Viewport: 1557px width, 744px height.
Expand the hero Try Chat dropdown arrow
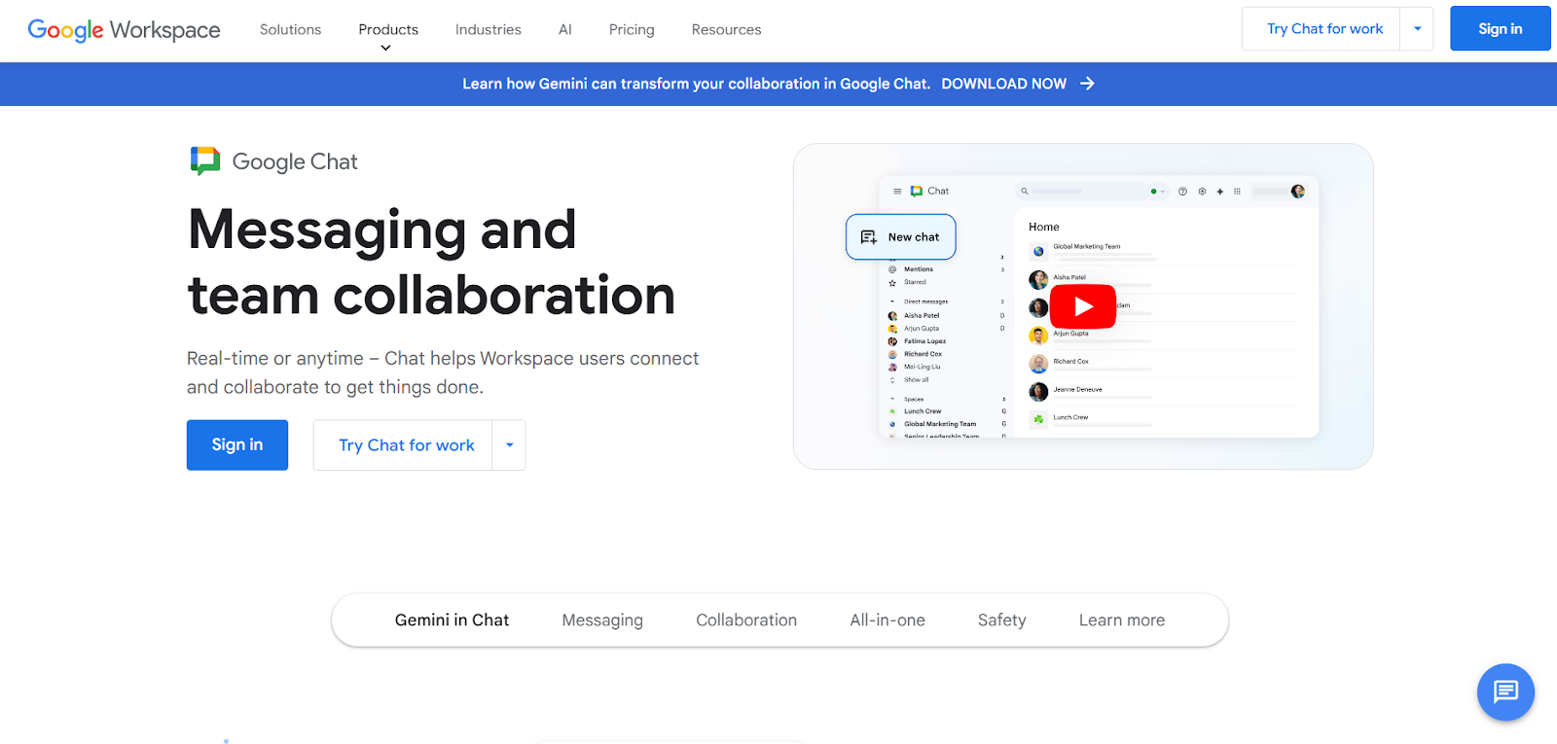(x=509, y=445)
